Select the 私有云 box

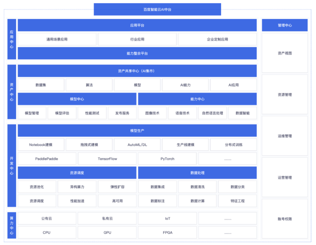[107, 218]
